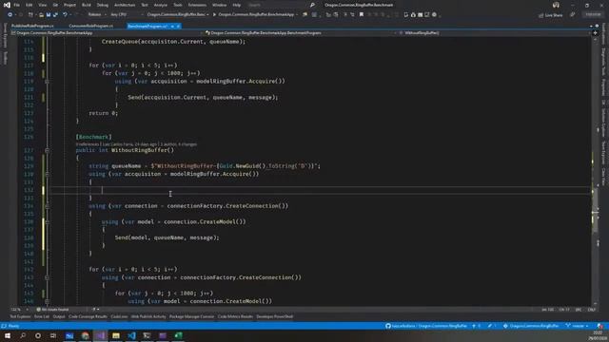609x342 pixels.
Task: Open the Output panel tab
Action: 59,316
